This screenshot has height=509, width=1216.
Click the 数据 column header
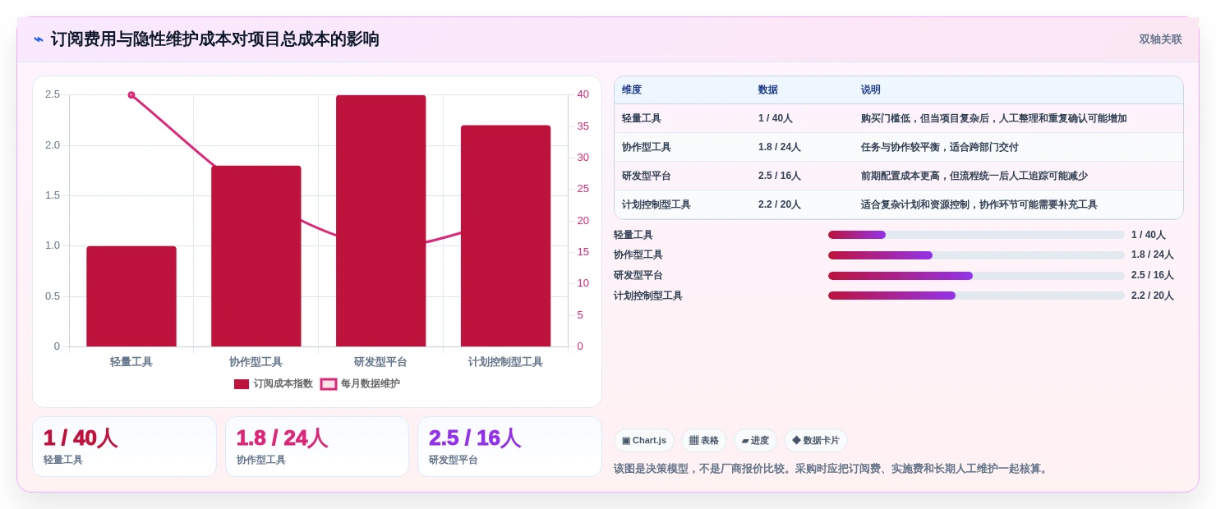pos(768,90)
